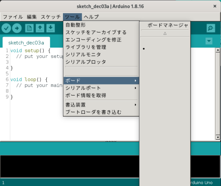Select the board marked with the bullet
The height and width of the screenshot is (186, 221).
click(165, 49)
